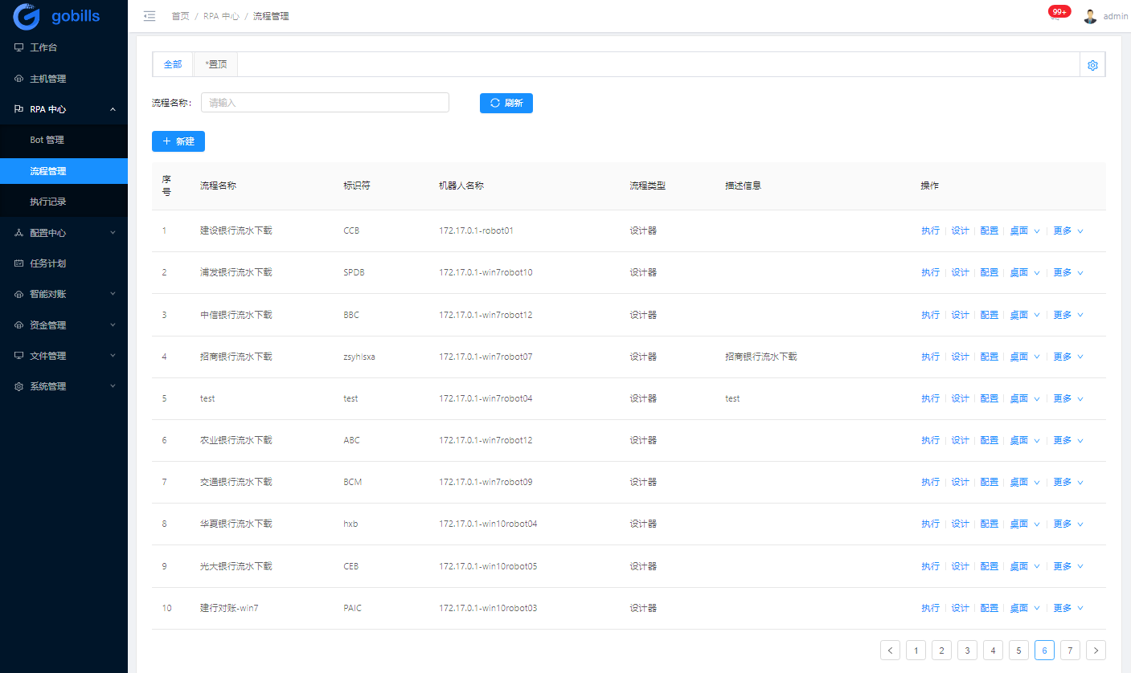Open Bot 管理 submenu item
The width and height of the screenshot is (1131, 673).
click(x=47, y=140)
